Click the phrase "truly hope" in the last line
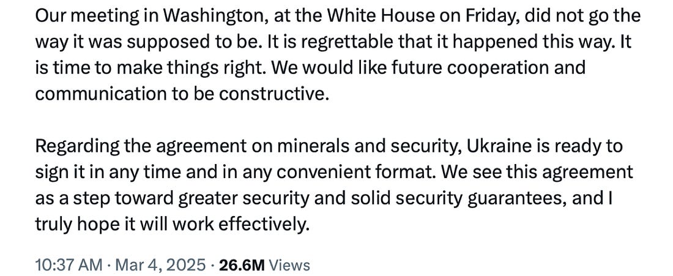The width and height of the screenshot is (673, 276). [x=78, y=226]
